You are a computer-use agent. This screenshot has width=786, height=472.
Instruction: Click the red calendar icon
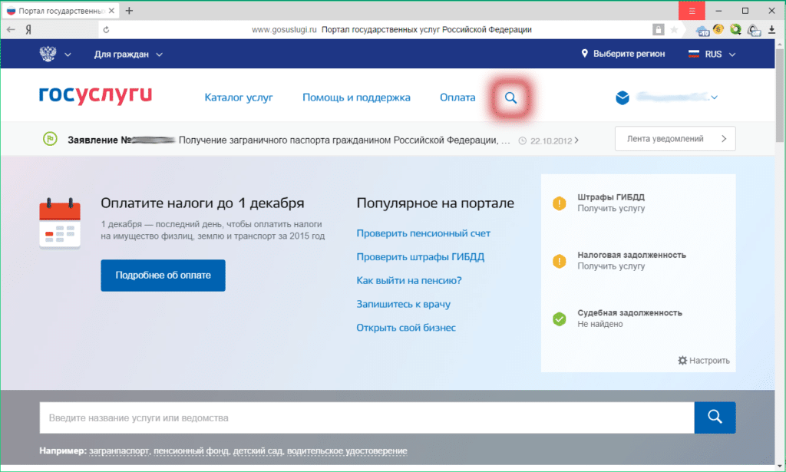pyautogui.click(x=60, y=223)
